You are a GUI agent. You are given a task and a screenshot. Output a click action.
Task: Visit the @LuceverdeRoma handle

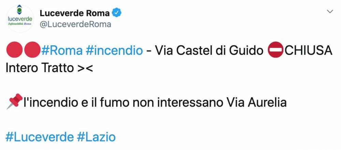75,24
